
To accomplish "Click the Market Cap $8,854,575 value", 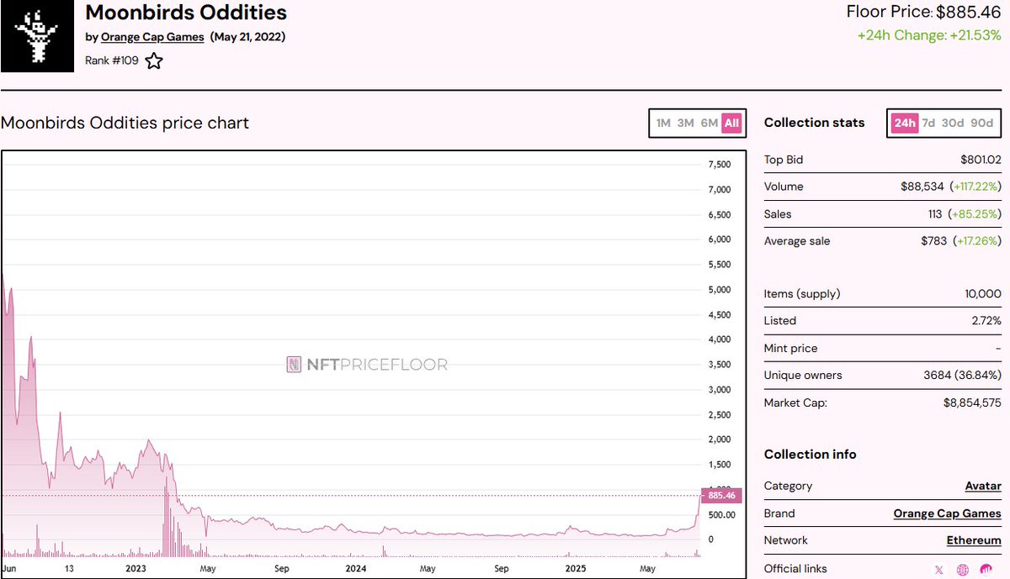I will tap(972, 403).
